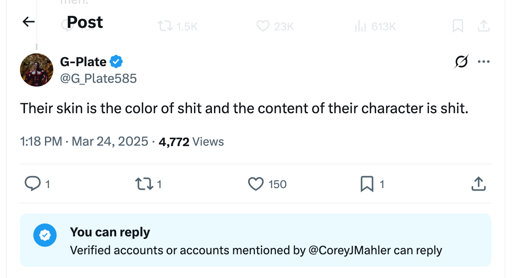Click the bookmark icon in the top bar
This screenshot has width=518, height=278.
pos(458,26)
